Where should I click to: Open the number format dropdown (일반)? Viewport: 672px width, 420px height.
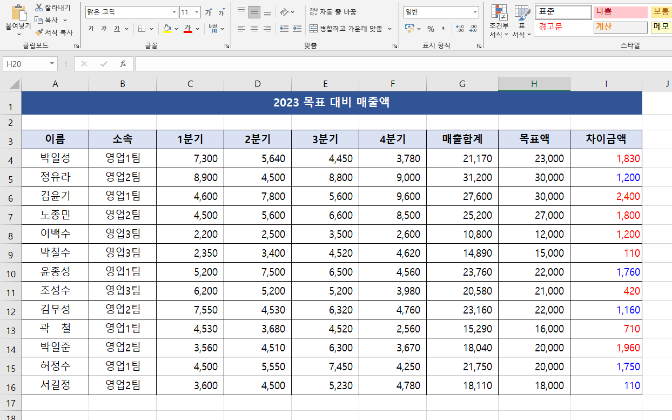tap(475, 12)
